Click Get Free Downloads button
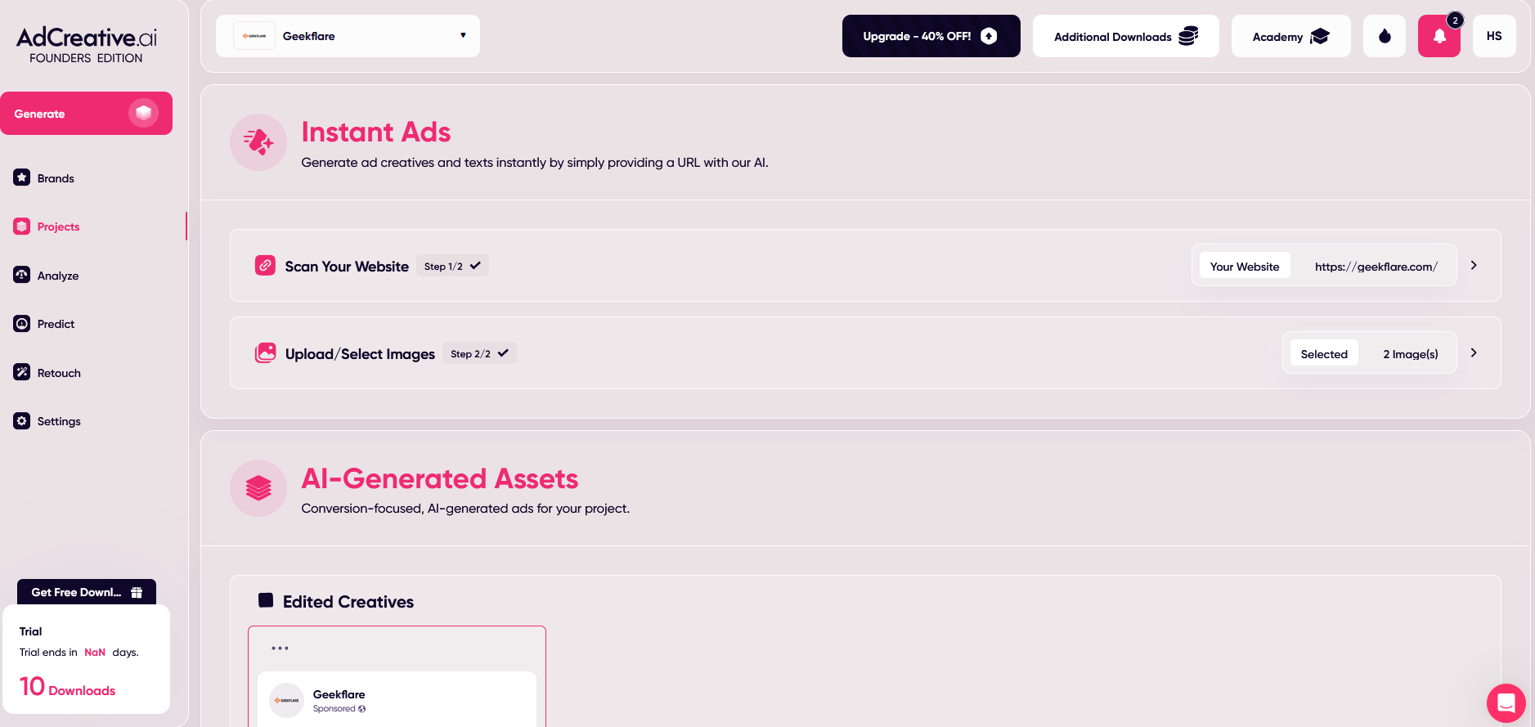The image size is (1535, 727). click(x=87, y=592)
